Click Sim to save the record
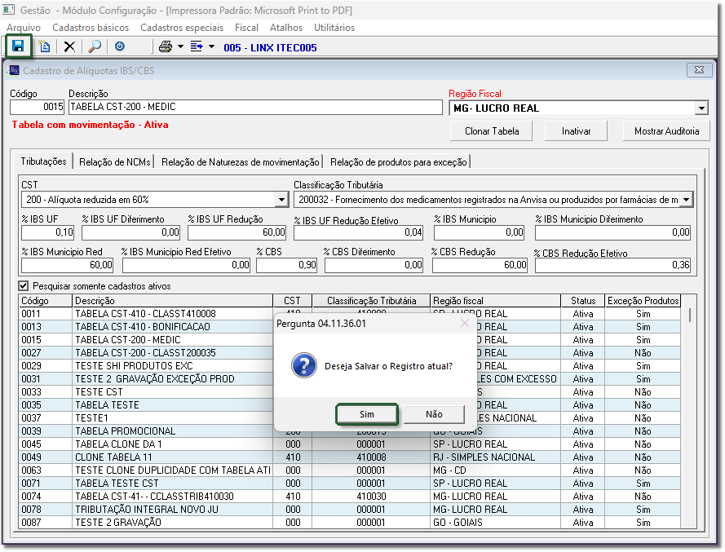The height and width of the screenshot is (552, 725). click(367, 414)
